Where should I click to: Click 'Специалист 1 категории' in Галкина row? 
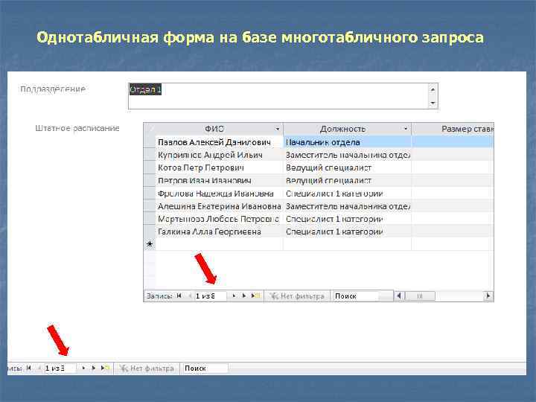(348, 232)
